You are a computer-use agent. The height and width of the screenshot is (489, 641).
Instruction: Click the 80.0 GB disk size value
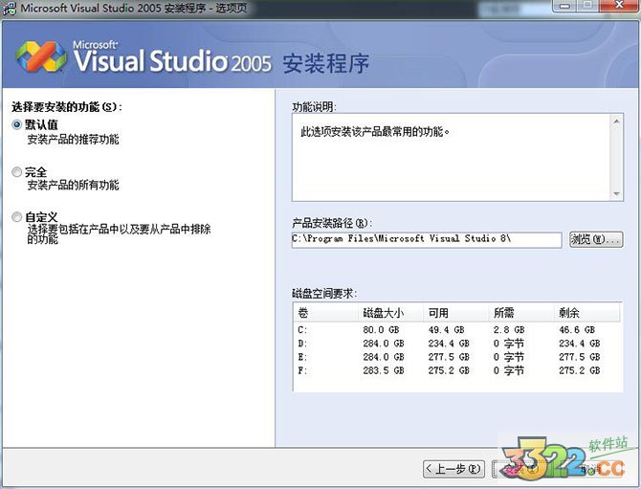(x=381, y=330)
